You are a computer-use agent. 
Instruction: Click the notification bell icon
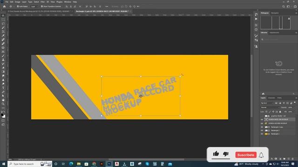[261, 155]
